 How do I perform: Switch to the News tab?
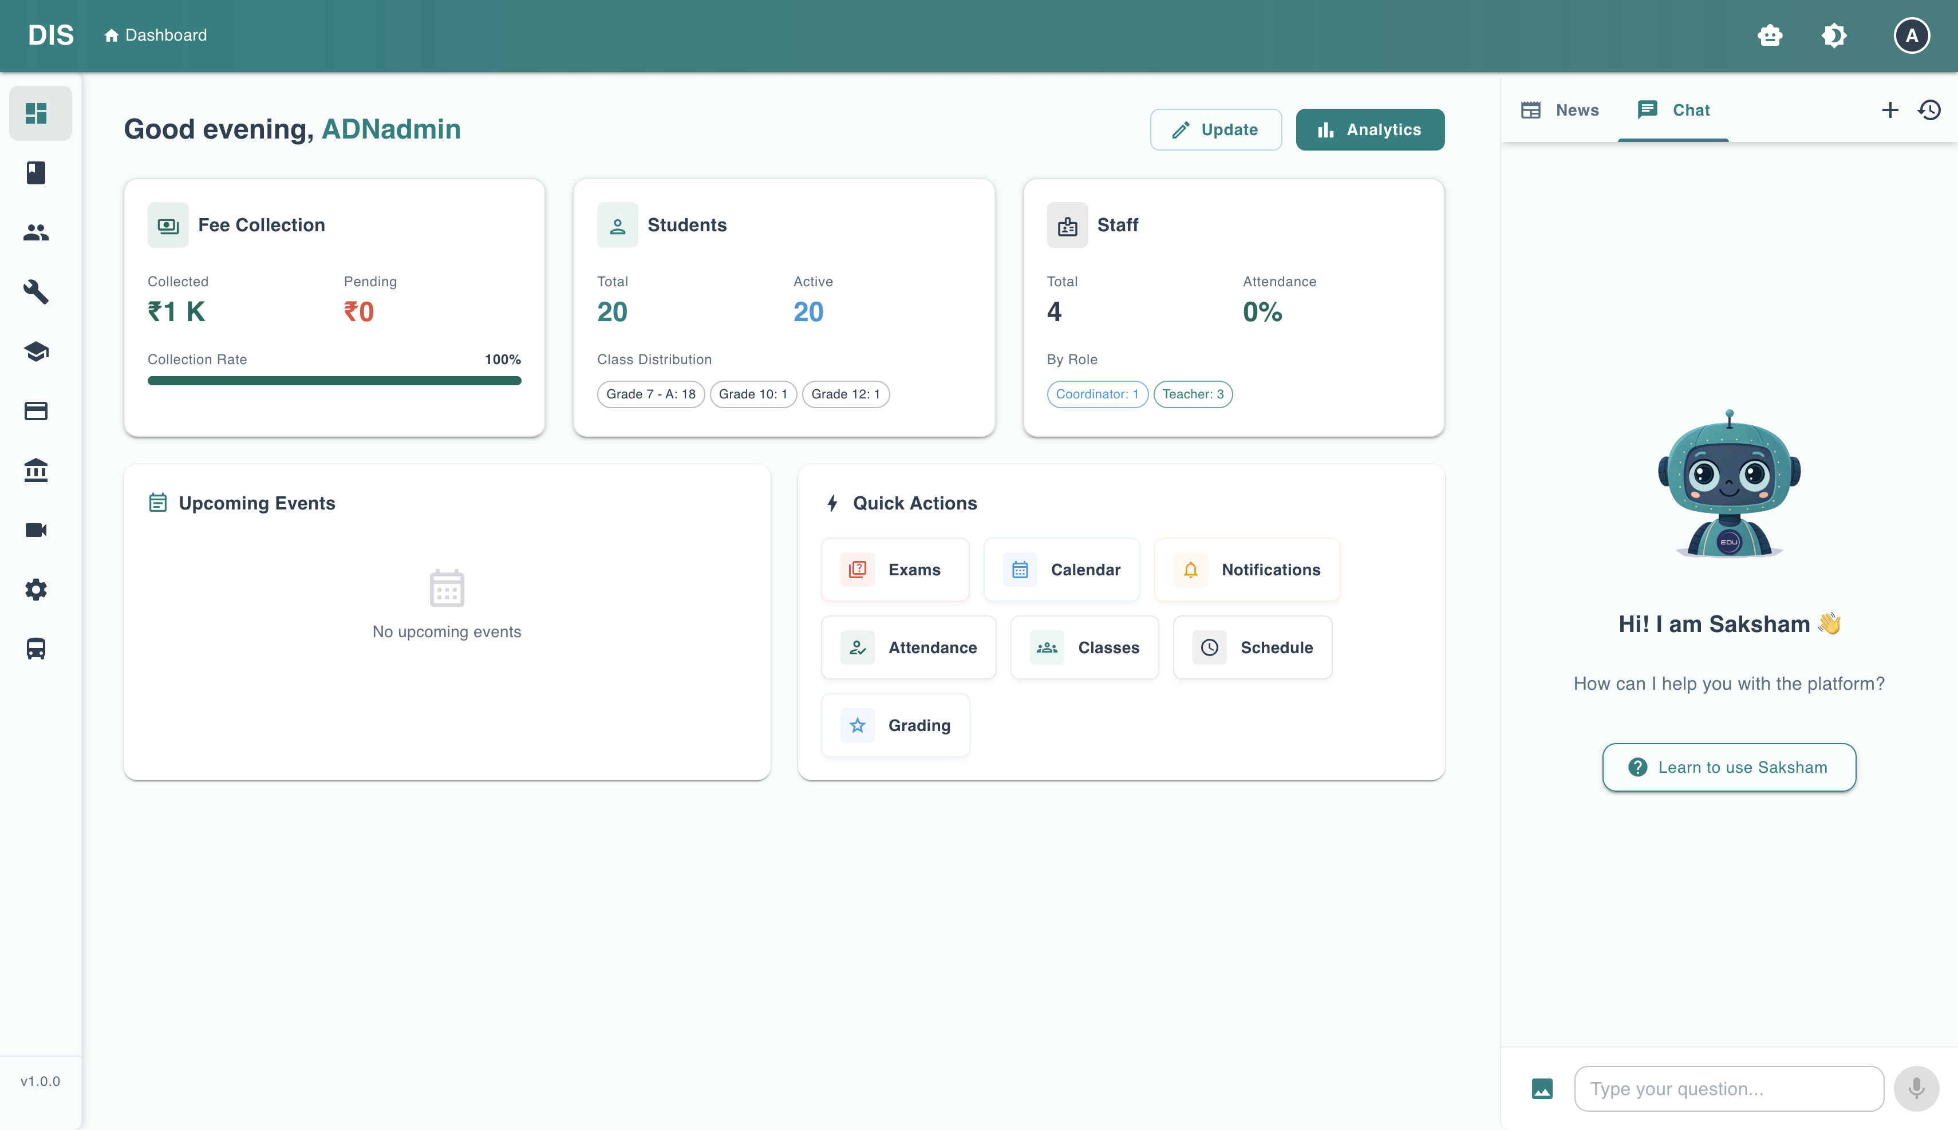tap(1560, 110)
